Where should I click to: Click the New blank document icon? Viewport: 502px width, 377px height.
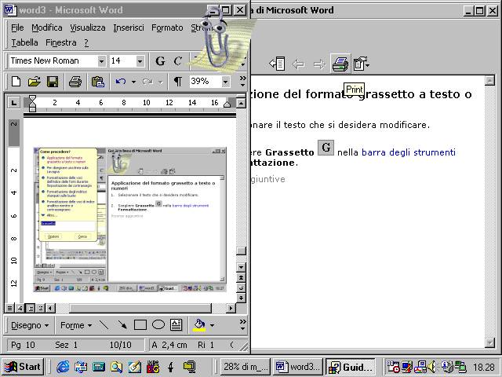(16, 82)
